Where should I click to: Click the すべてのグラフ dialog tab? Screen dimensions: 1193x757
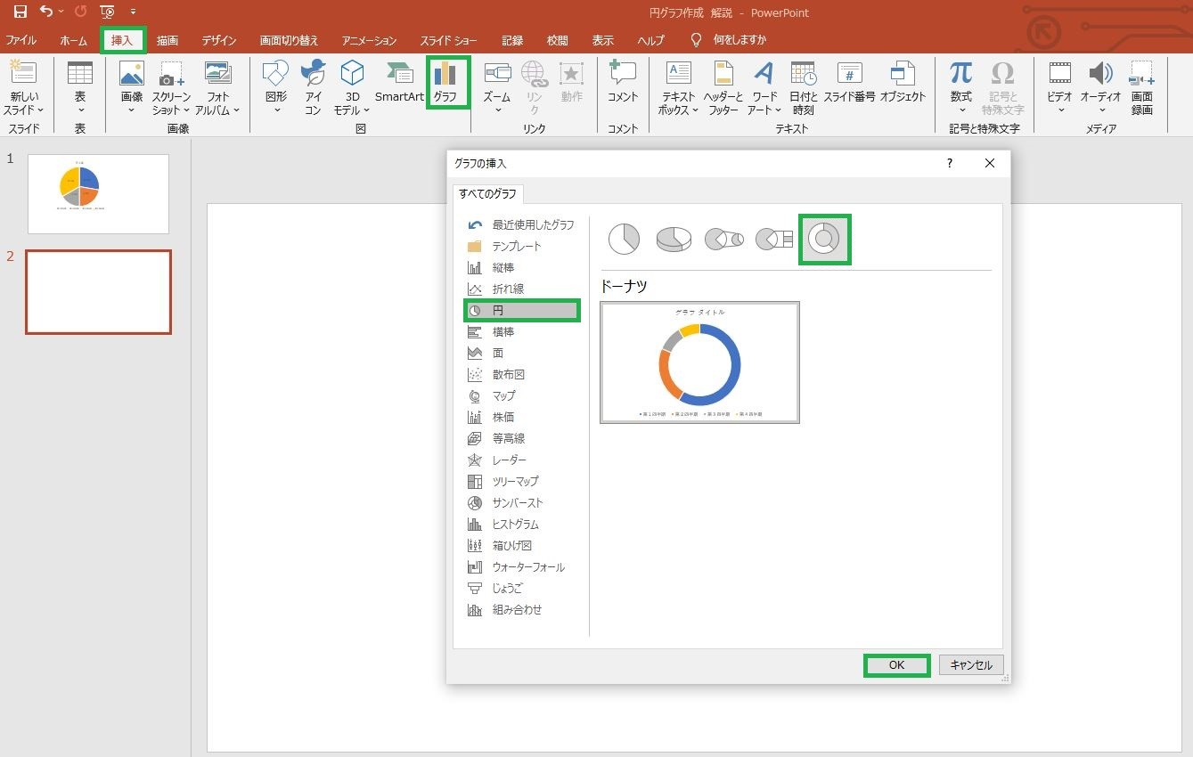point(488,193)
